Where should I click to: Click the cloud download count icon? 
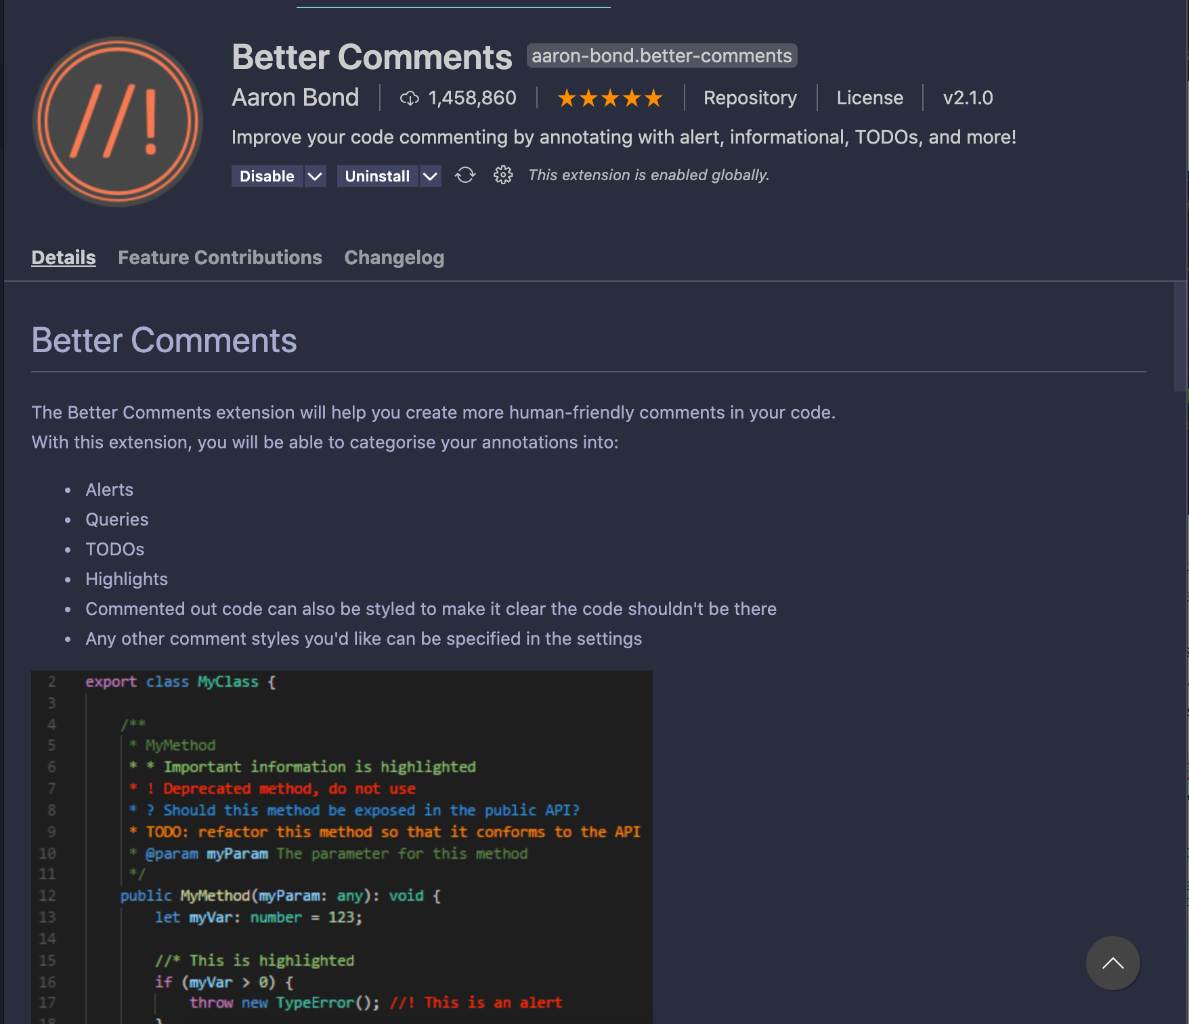tap(410, 98)
